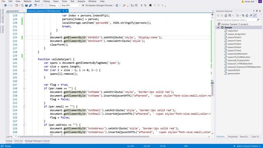Click the Navigate Backward toolbar icon

(5, 5)
